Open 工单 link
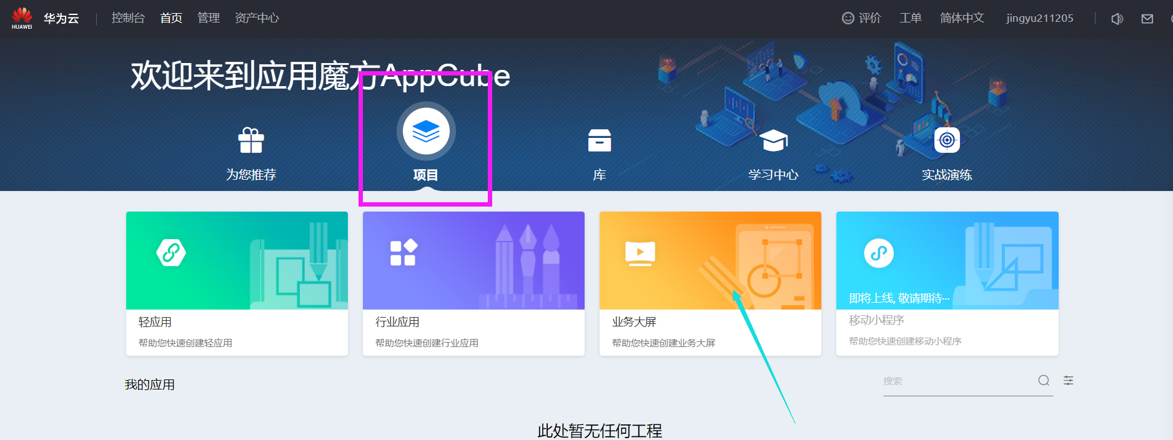Screen dimensions: 1173x440 click(x=911, y=18)
